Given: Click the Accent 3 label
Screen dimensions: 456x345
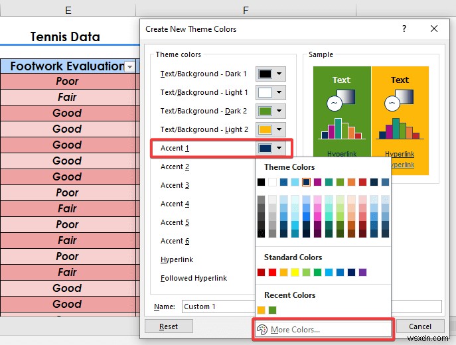Looking at the screenshot, I should (175, 185).
